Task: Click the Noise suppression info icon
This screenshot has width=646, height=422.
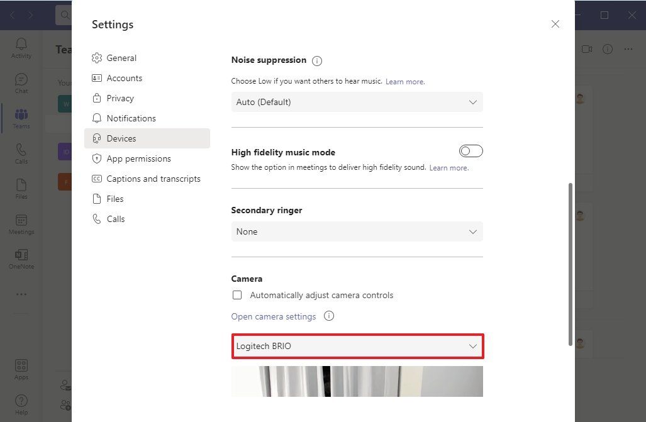Action: [317, 61]
